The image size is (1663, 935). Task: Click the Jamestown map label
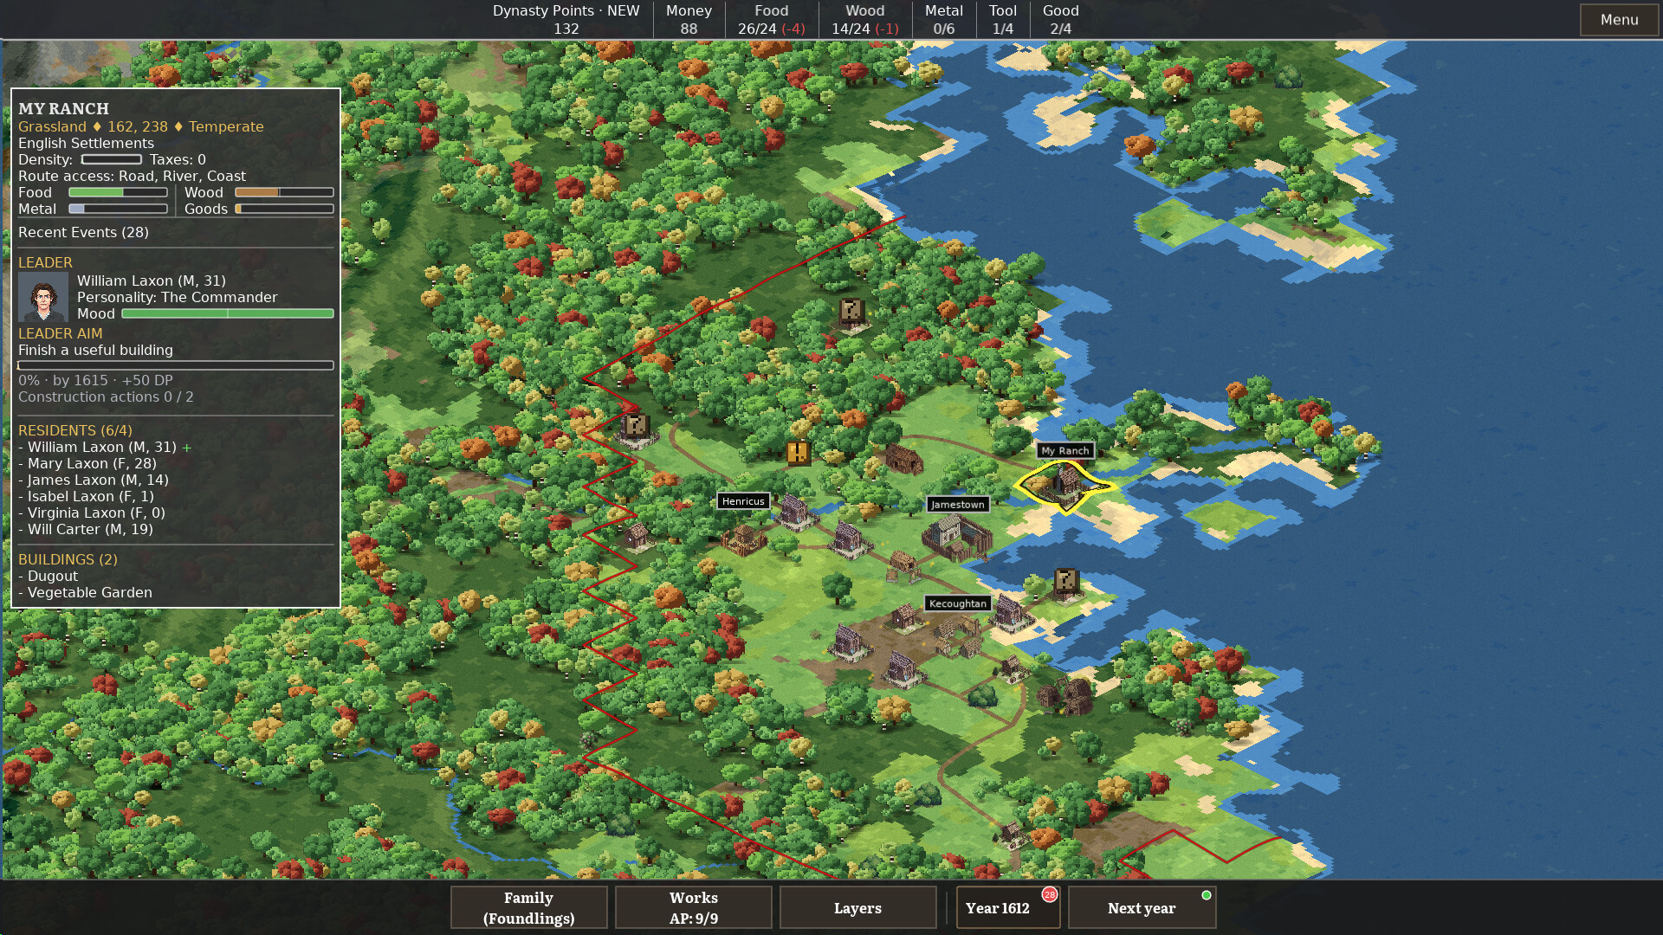click(957, 505)
